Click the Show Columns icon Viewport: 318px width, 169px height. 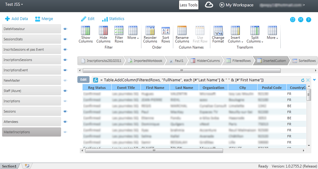(85, 31)
